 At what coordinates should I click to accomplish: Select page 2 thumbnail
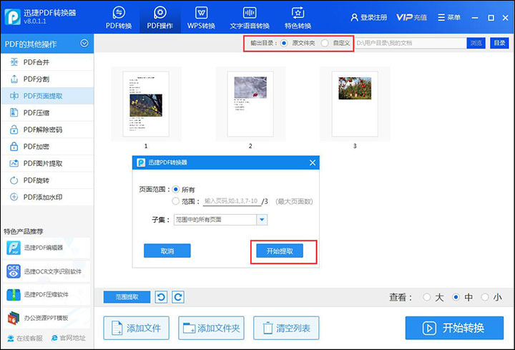(x=250, y=104)
